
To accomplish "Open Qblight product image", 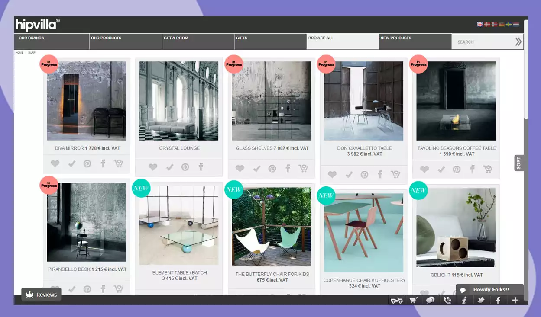I will tap(456, 227).
